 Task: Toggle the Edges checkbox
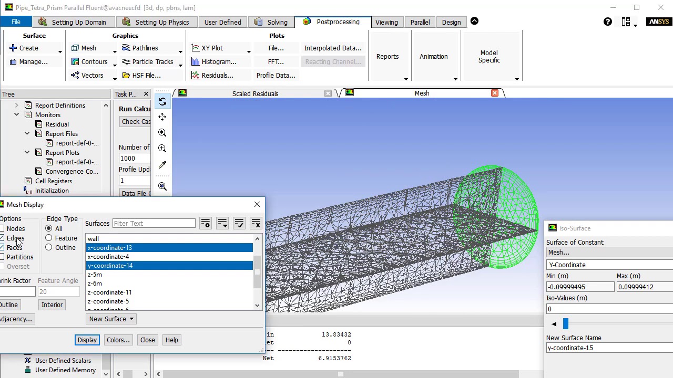click(x=2, y=238)
